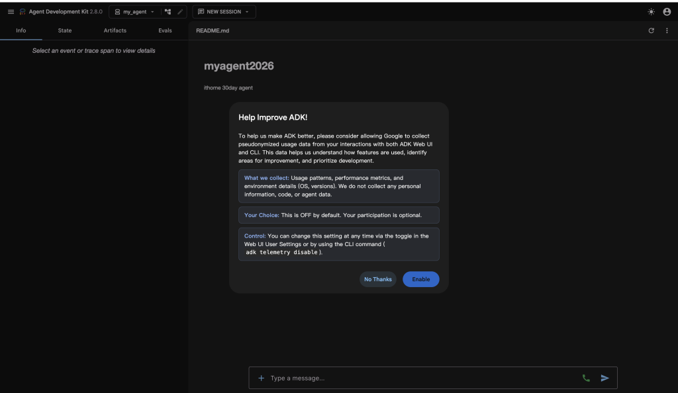Switch to the Info tab
Screen dimensions: 678x393
click(x=21, y=30)
